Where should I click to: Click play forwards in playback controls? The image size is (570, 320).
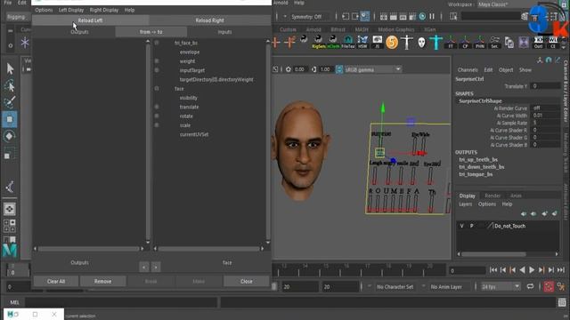pyautogui.click(x=532, y=270)
